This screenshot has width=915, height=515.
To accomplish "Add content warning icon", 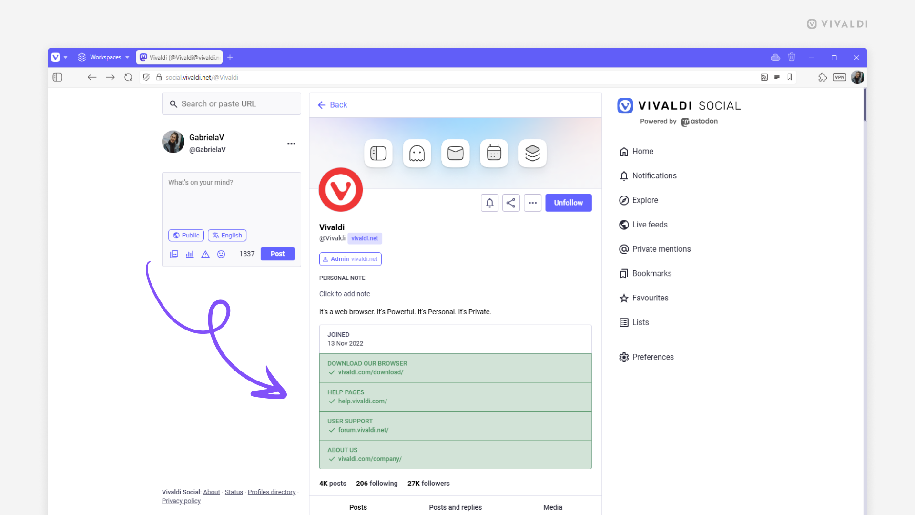I will [x=205, y=254].
